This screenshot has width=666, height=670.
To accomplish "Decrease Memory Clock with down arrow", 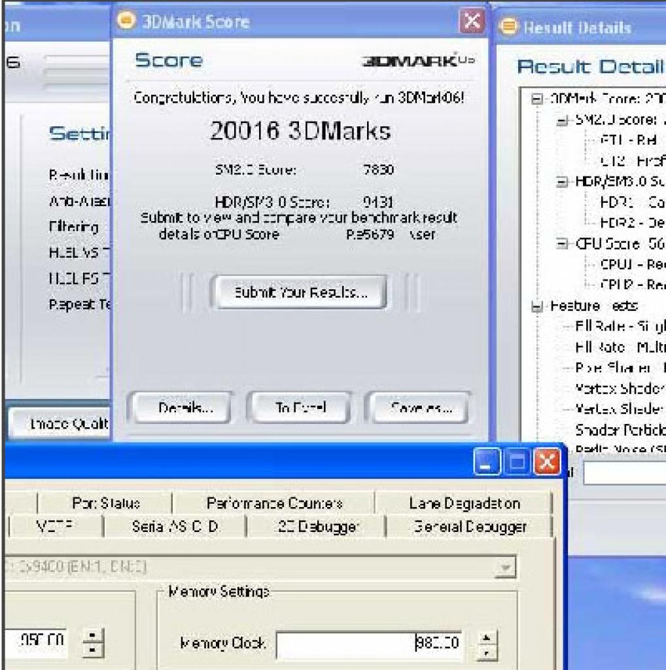I will tap(485, 652).
